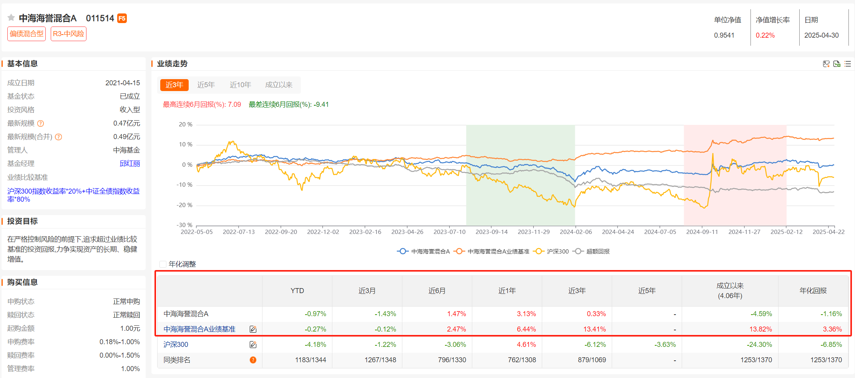This screenshot has width=855, height=378.
Task: Click the 偏债混合型 tag
Action: (27, 34)
